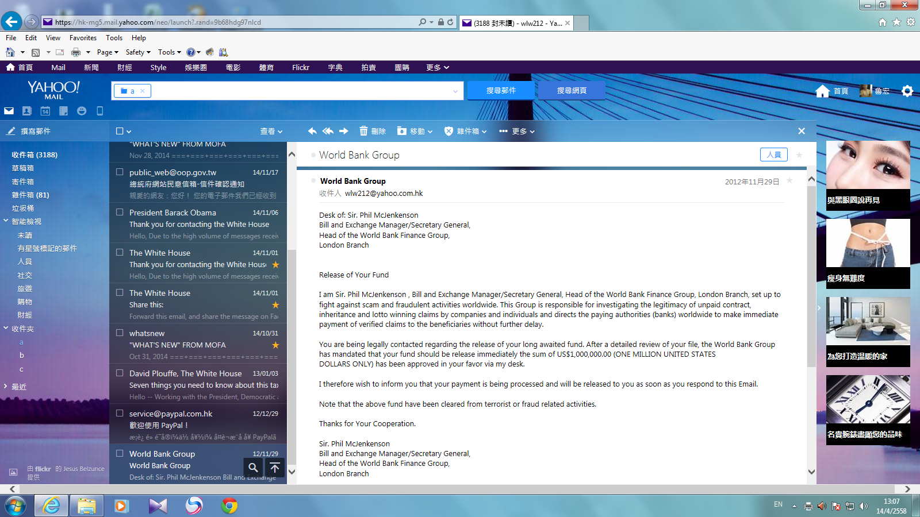Open the 雜件箱 spam dropdown
The height and width of the screenshot is (517, 920).
(x=465, y=132)
